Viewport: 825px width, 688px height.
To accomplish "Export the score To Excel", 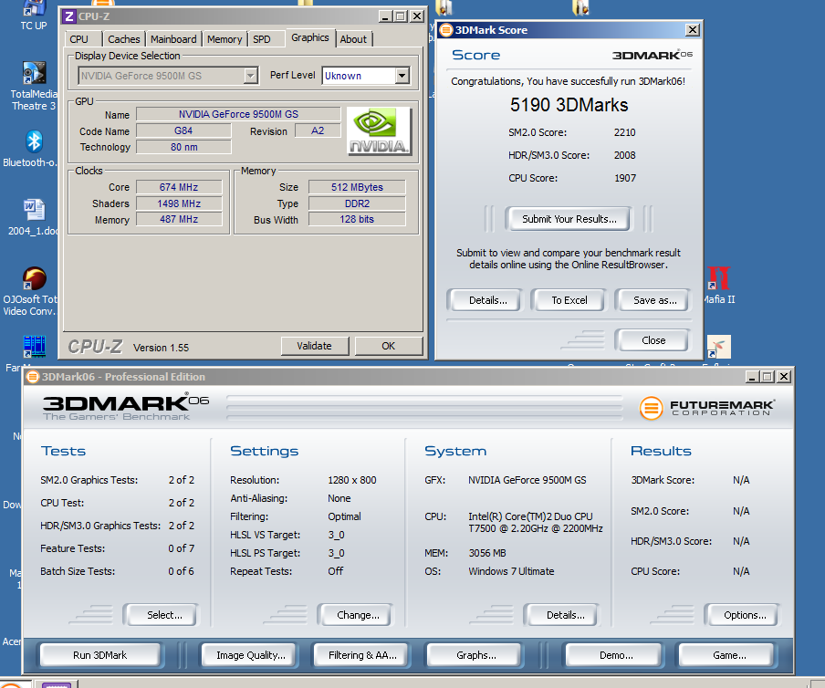I will 569,300.
